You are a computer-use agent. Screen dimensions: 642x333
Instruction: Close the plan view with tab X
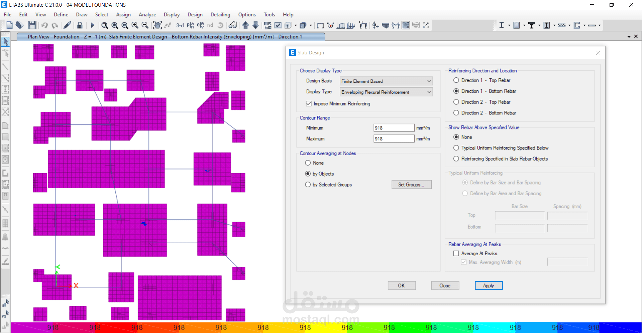[x=636, y=36]
